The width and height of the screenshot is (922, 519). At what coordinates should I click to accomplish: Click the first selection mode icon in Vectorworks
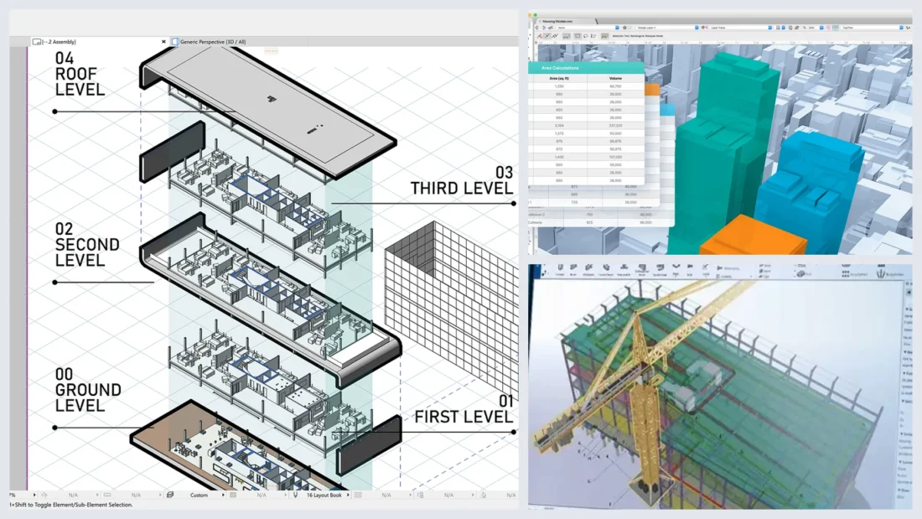click(x=539, y=36)
